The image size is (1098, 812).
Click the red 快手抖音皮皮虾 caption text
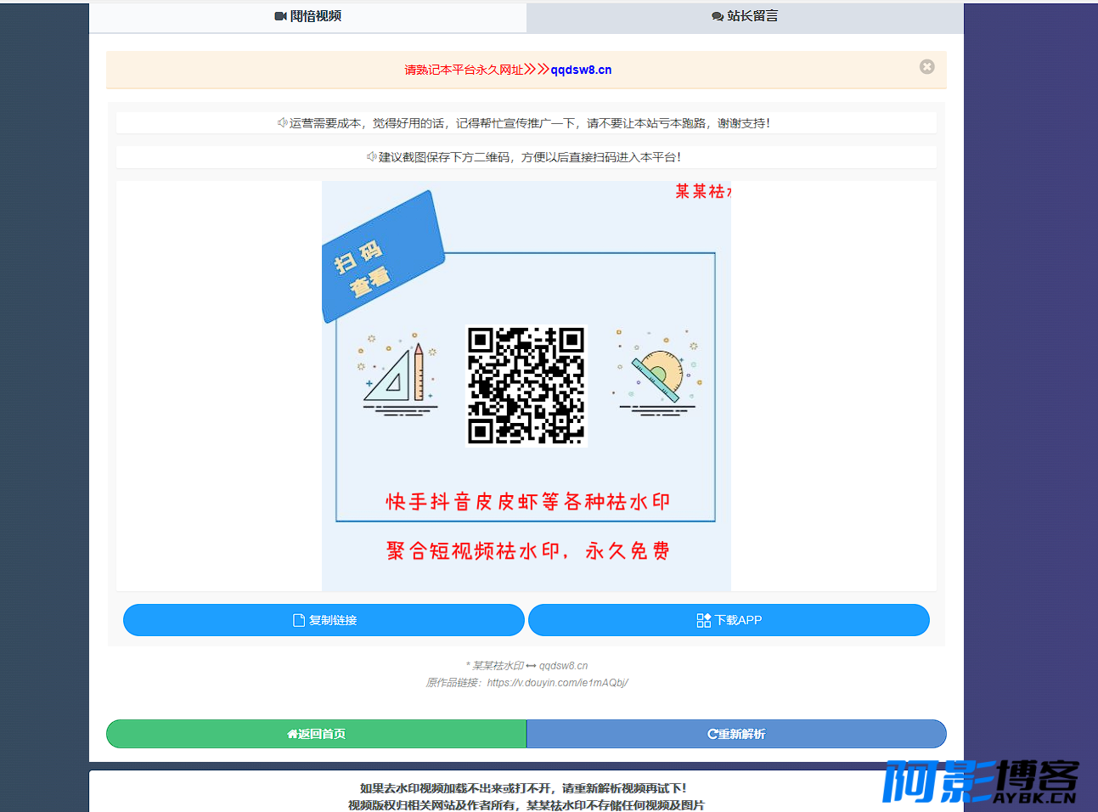[x=527, y=501]
